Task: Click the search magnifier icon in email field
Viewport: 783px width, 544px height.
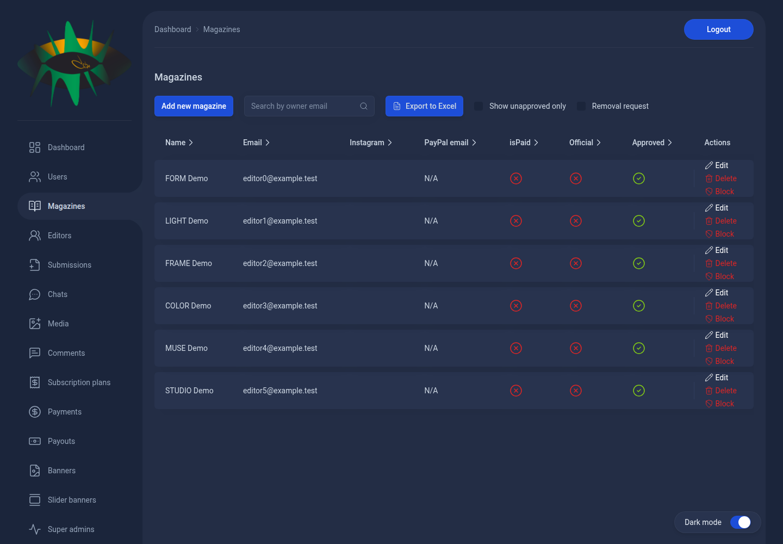Action: click(x=364, y=106)
